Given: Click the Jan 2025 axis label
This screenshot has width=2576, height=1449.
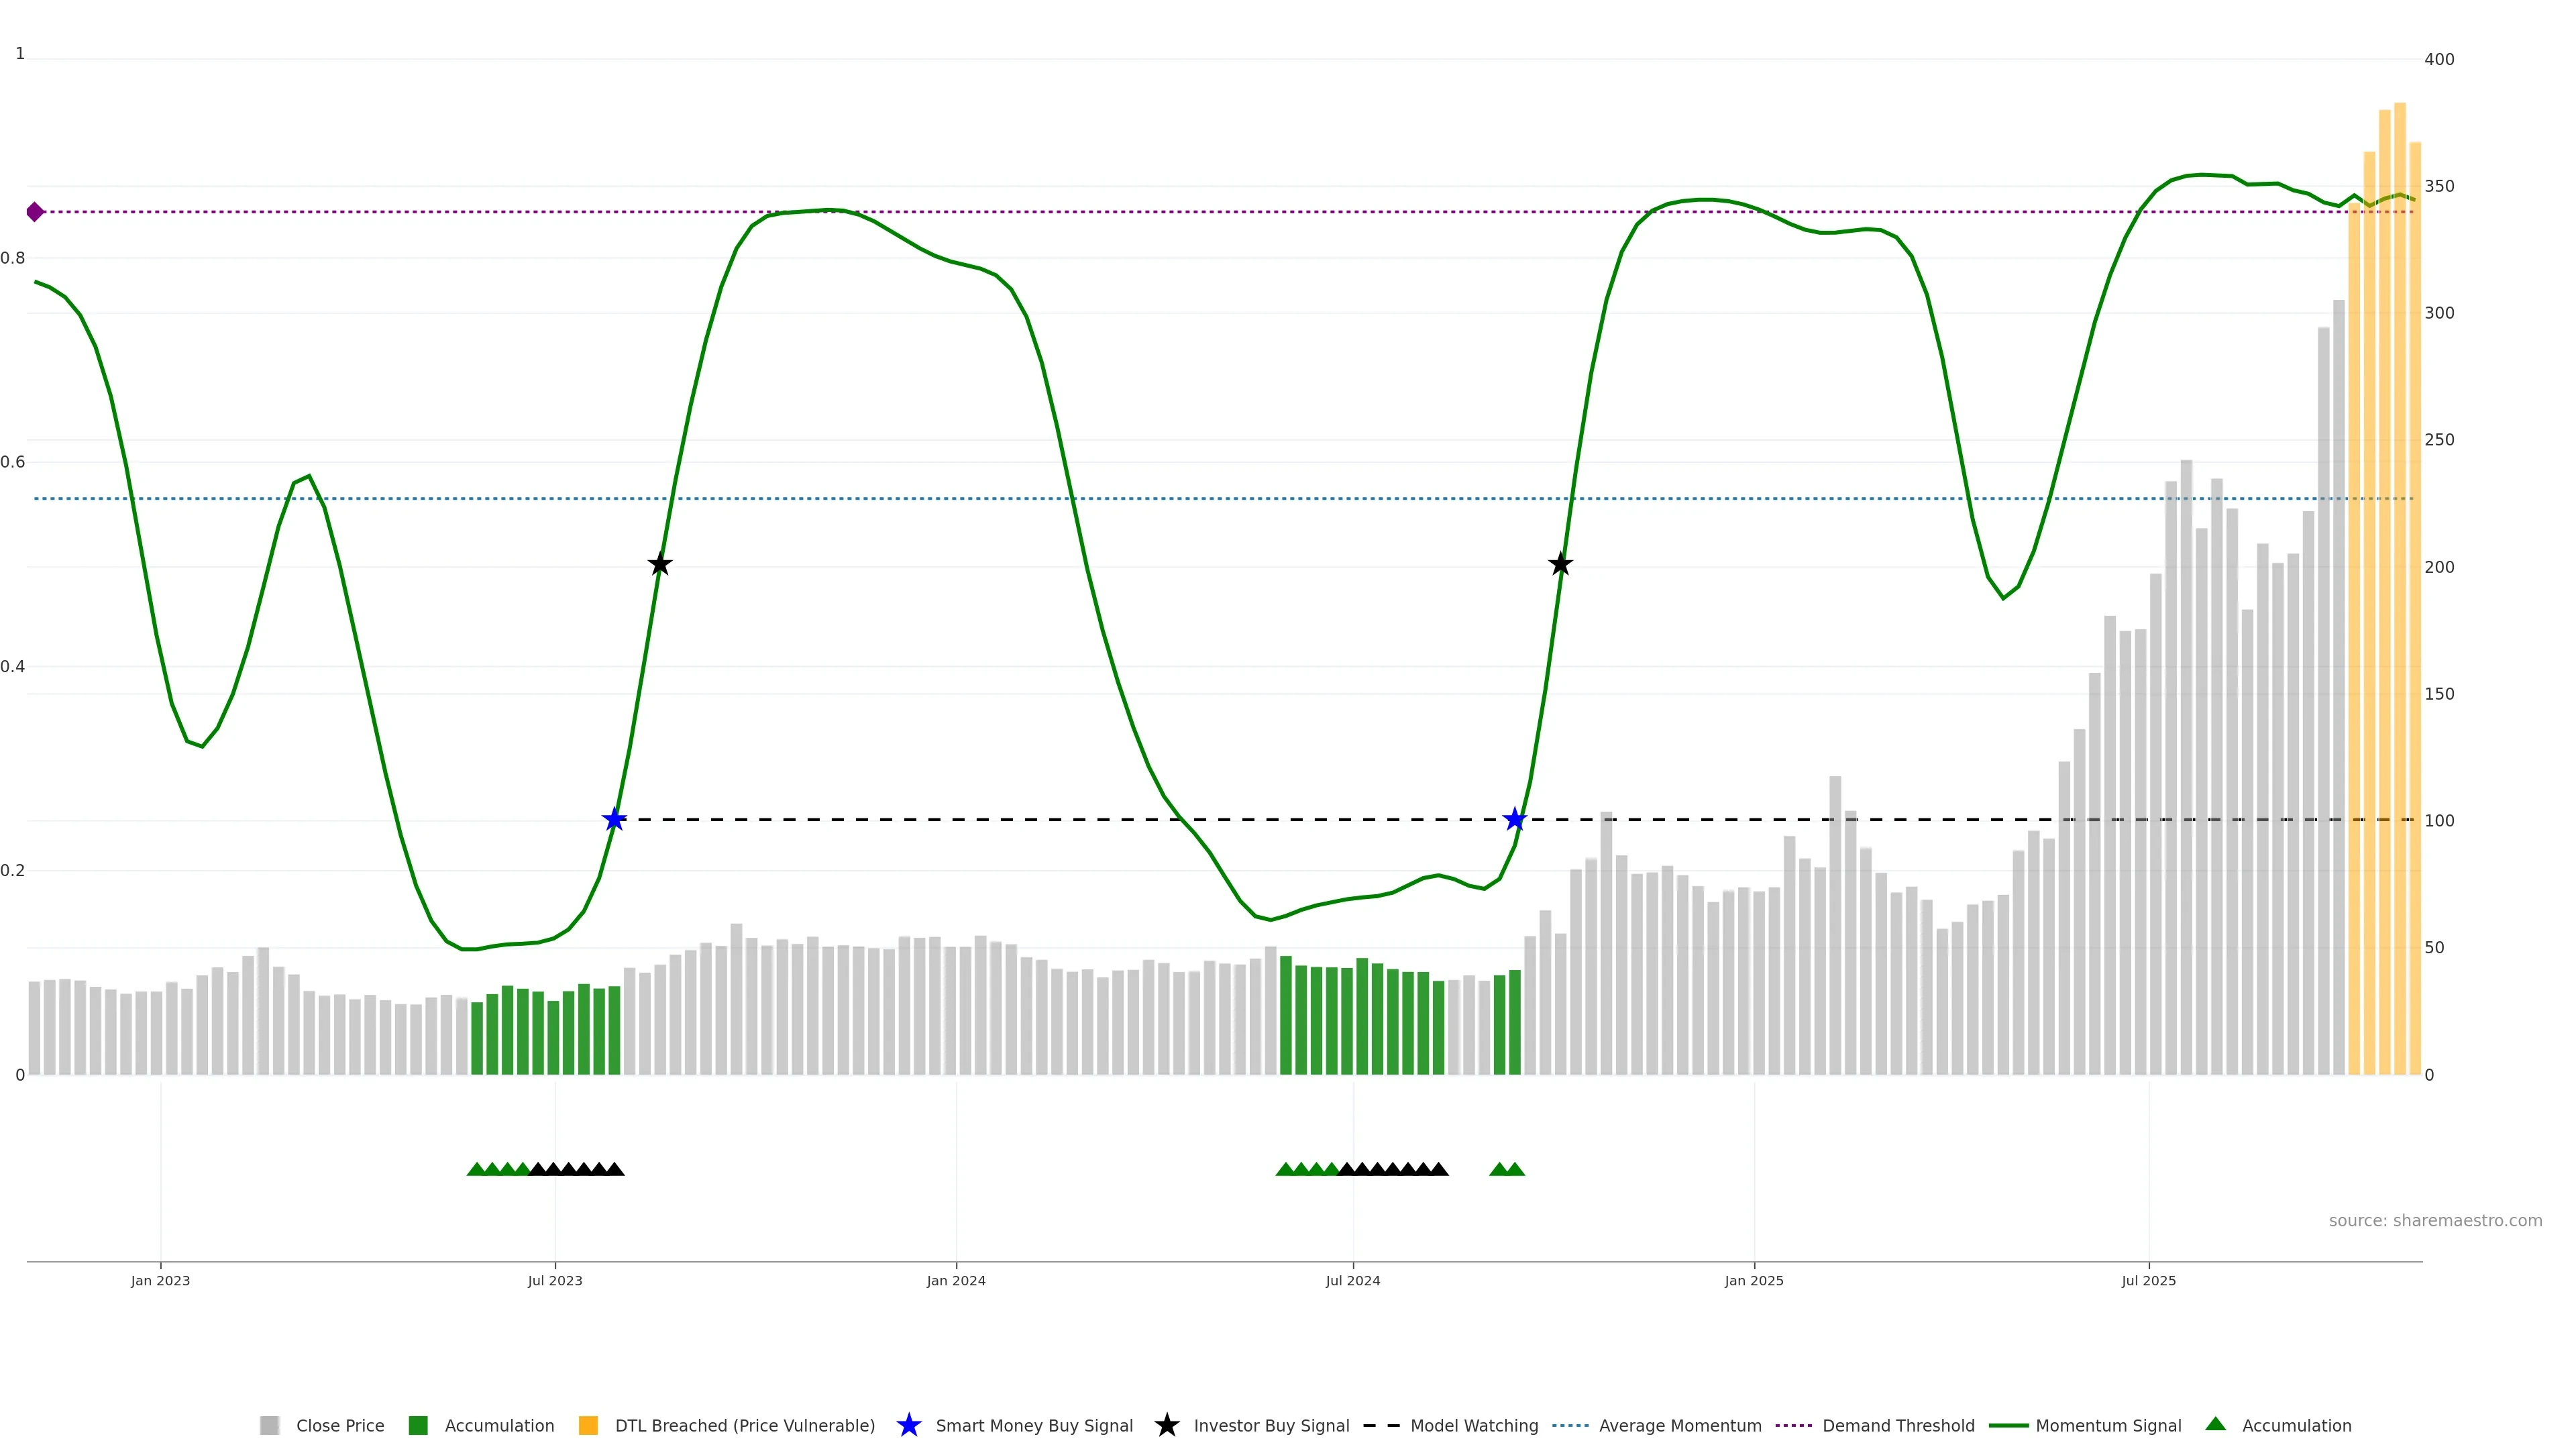Looking at the screenshot, I should 1753,1281.
